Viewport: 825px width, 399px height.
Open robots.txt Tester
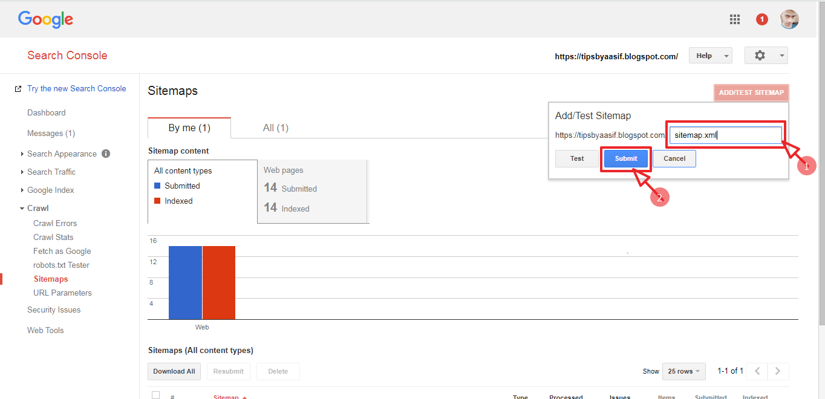pyautogui.click(x=61, y=265)
